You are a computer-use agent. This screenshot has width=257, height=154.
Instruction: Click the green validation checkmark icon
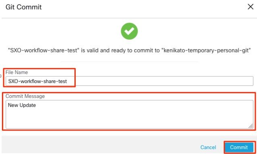click(129, 31)
